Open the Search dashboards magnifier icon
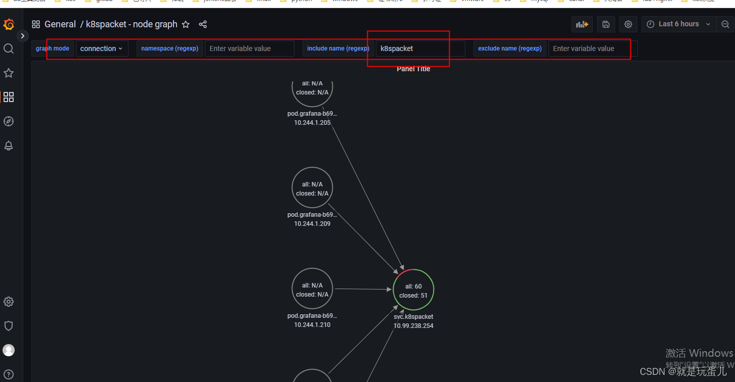This screenshot has width=735, height=382. pyautogui.click(x=9, y=49)
